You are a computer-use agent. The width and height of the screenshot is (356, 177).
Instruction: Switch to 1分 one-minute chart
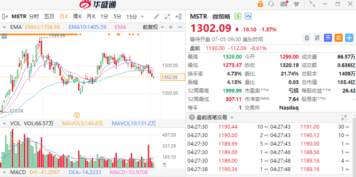tap(104, 16)
